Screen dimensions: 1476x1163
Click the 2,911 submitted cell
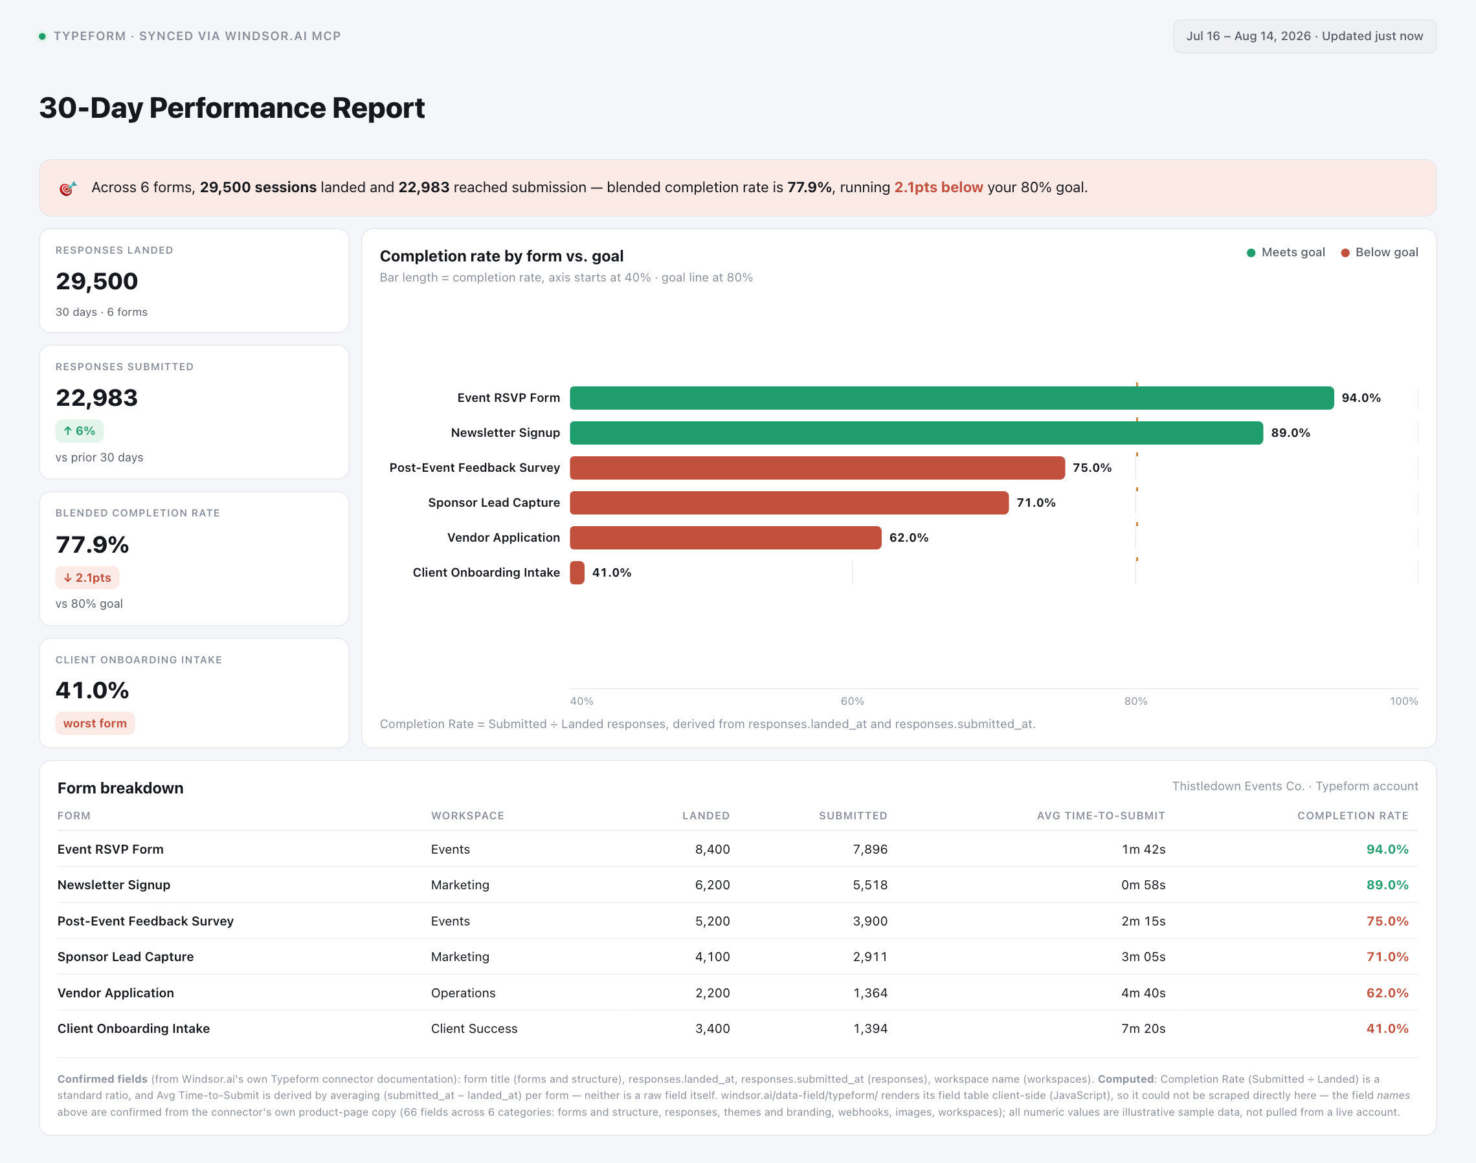(x=870, y=957)
